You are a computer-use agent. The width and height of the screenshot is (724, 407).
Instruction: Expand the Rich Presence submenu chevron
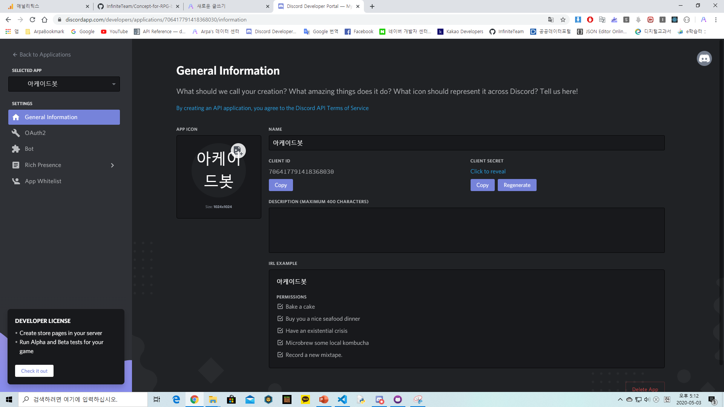(112, 165)
